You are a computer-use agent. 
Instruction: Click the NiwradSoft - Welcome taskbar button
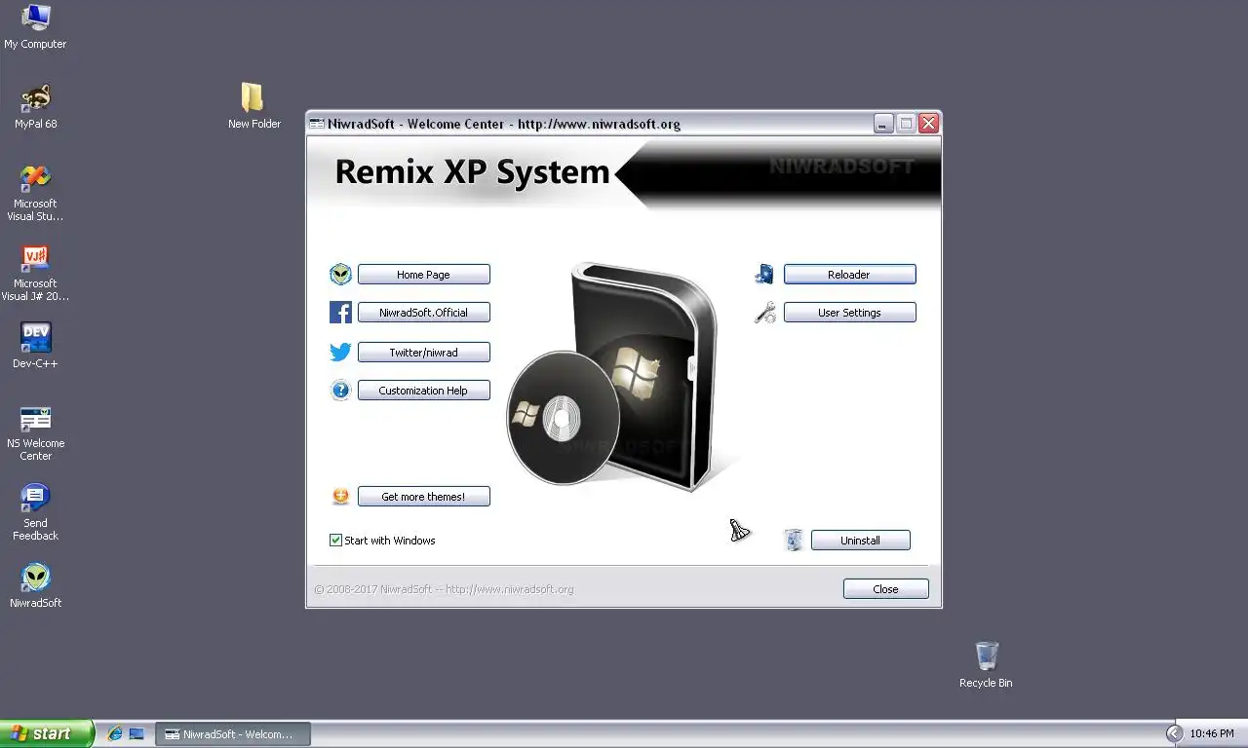click(x=233, y=734)
